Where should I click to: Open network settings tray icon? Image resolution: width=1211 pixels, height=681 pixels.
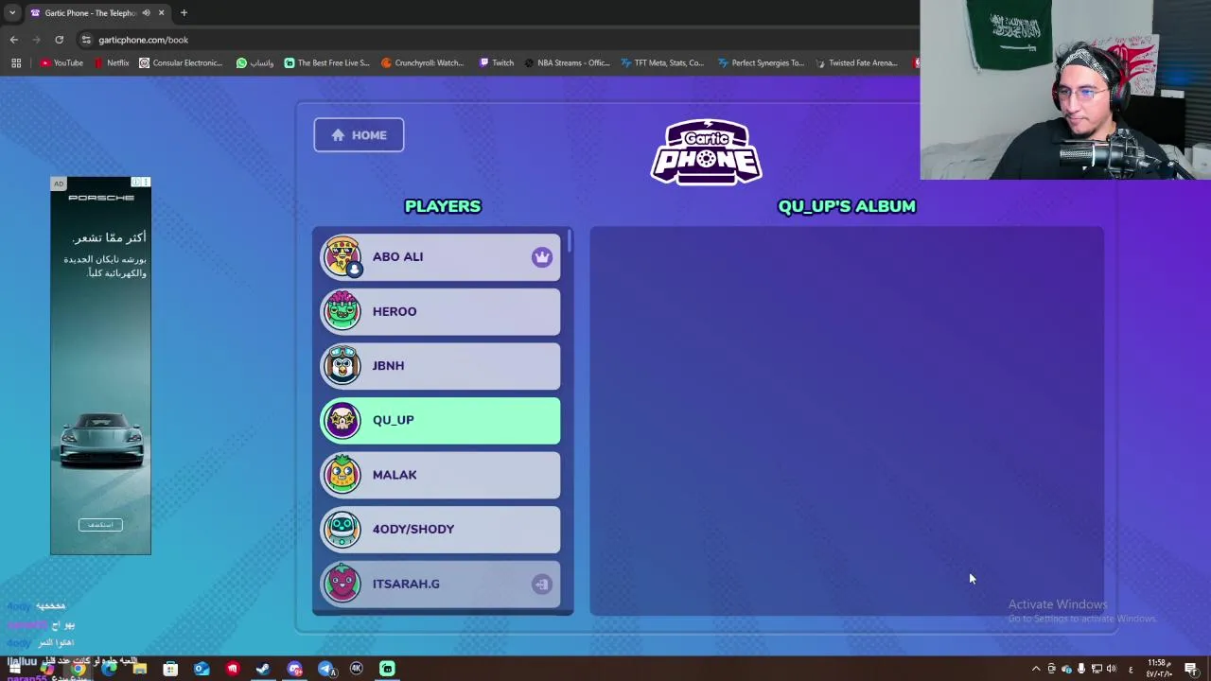click(1097, 669)
